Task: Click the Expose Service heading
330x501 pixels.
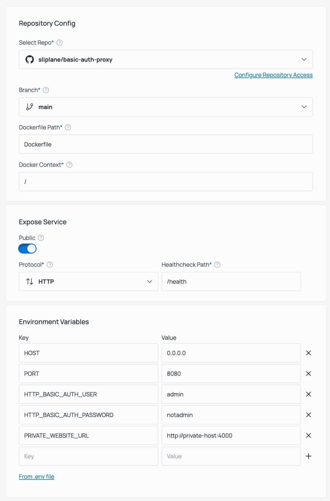Action: coord(43,222)
